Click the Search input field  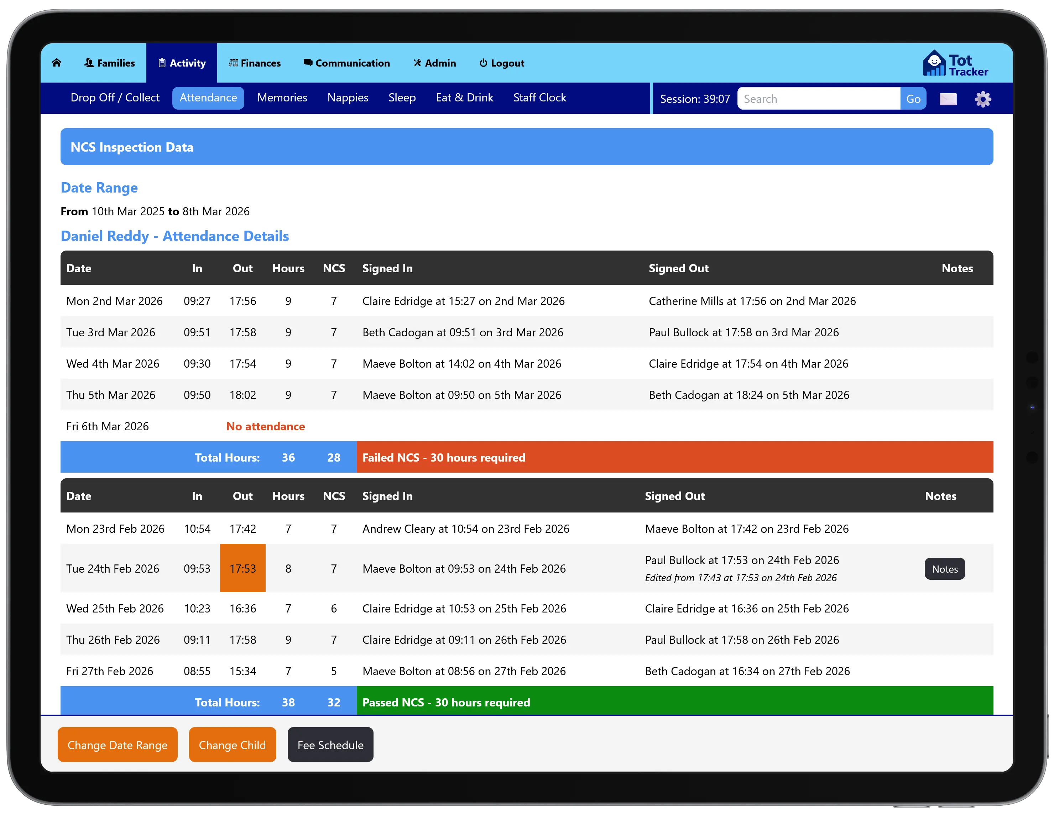click(x=818, y=99)
